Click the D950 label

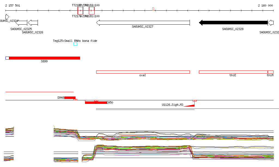point(110,102)
